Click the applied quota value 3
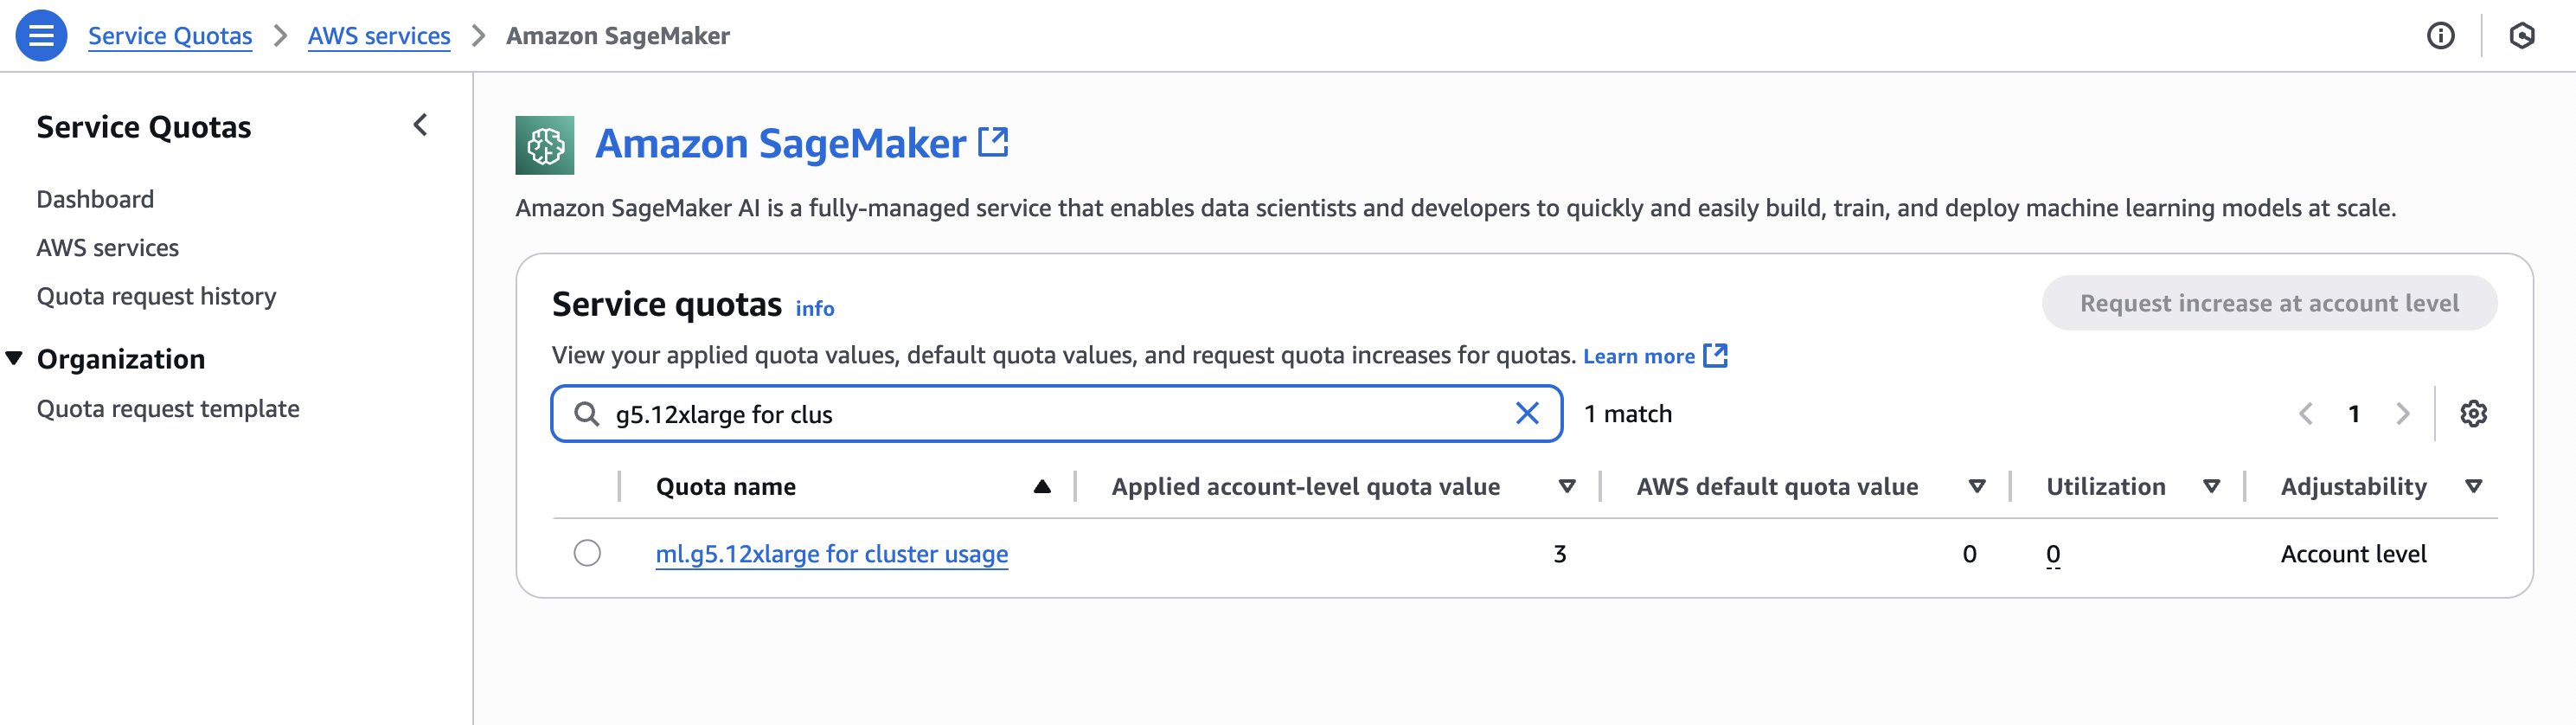This screenshot has width=2576, height=725. tap(1560, 554)
